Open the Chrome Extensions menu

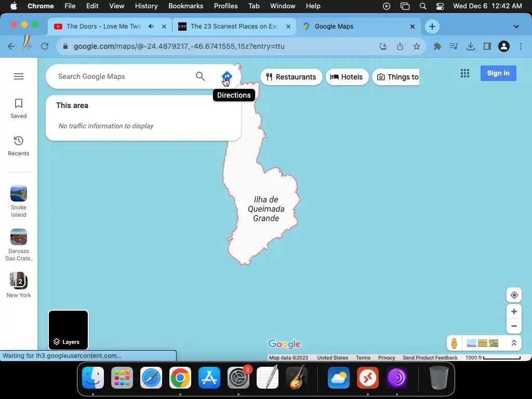[437, 46]
